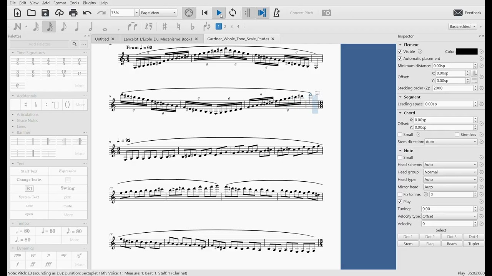The width and height of the screenshot is (492, 276).
Task: Select 32nd note duration
Action: pyautogui.click(x=36, y=26)
